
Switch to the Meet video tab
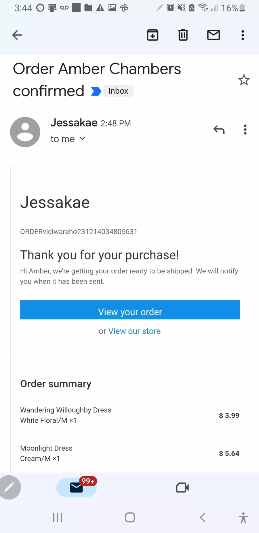tap(182, 487)
